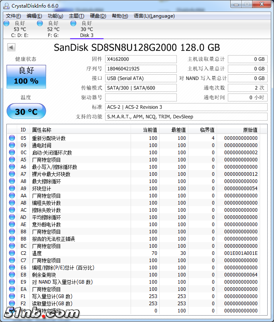Screen dimensions: 274x322
Task: Click the status orb for 剩余备用块 row
Action: [12, 275]
